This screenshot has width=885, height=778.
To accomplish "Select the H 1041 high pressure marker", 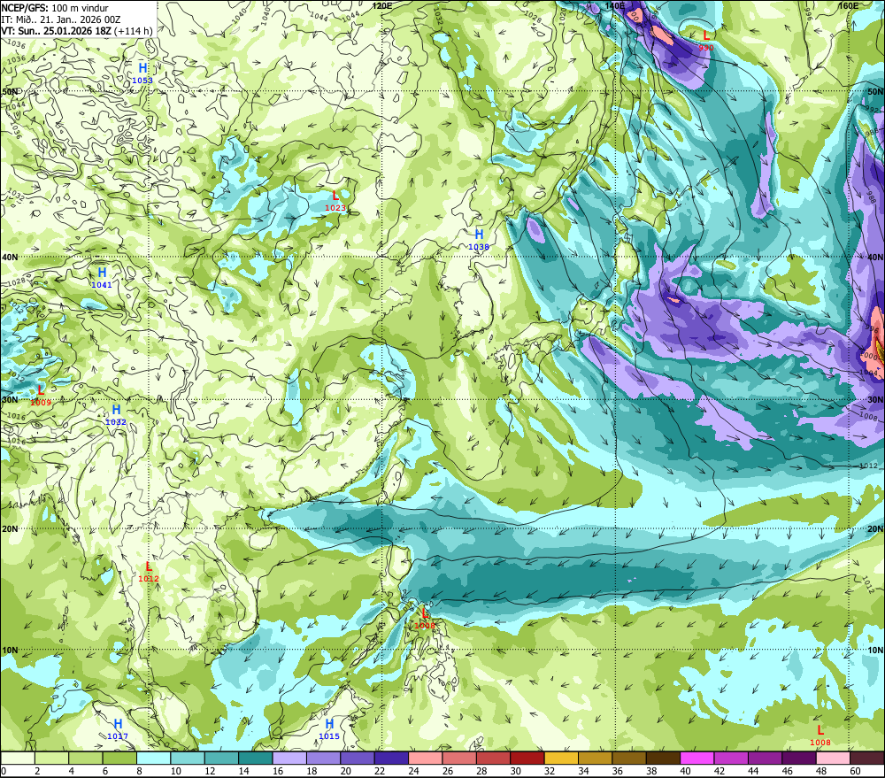I will [102, 278].
